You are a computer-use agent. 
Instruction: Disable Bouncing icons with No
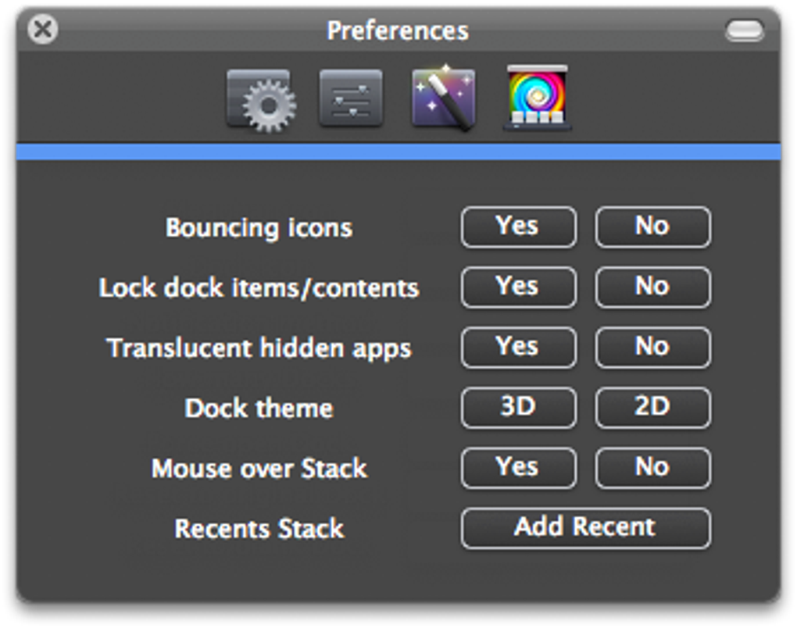[x=652, y=227]
